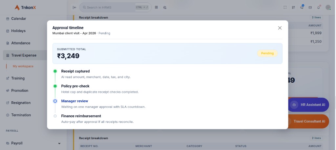336x150 pixels.
Task: Open Holidays in the sidebar
Action: pyautogui.click(x=18, y=31)
